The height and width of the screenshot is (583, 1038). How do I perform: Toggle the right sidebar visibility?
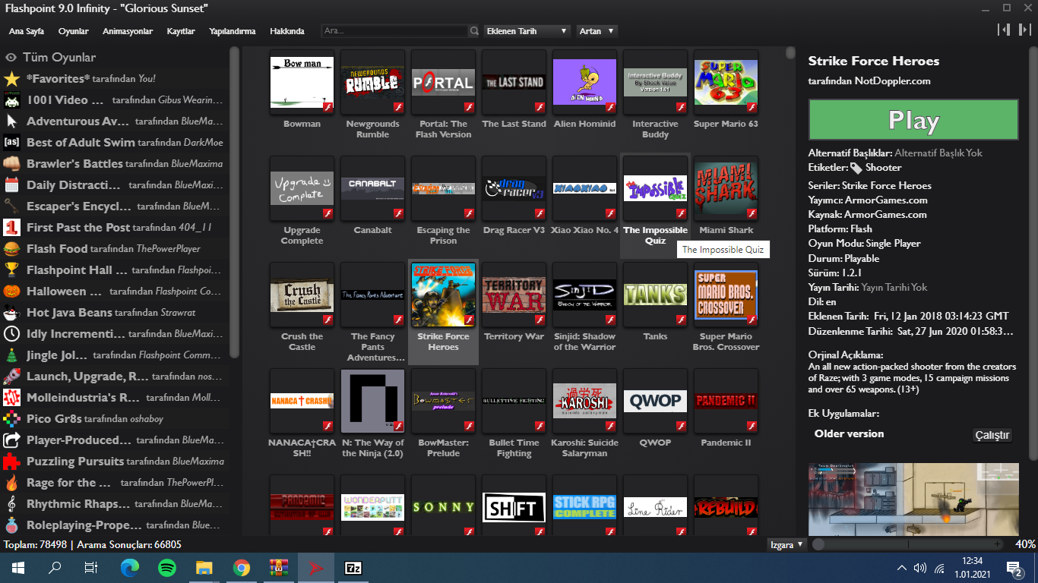click(x=1025, y=30)
